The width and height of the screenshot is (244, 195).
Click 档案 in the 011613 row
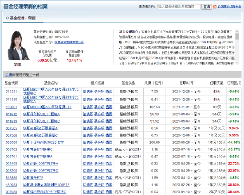(109, 121)
